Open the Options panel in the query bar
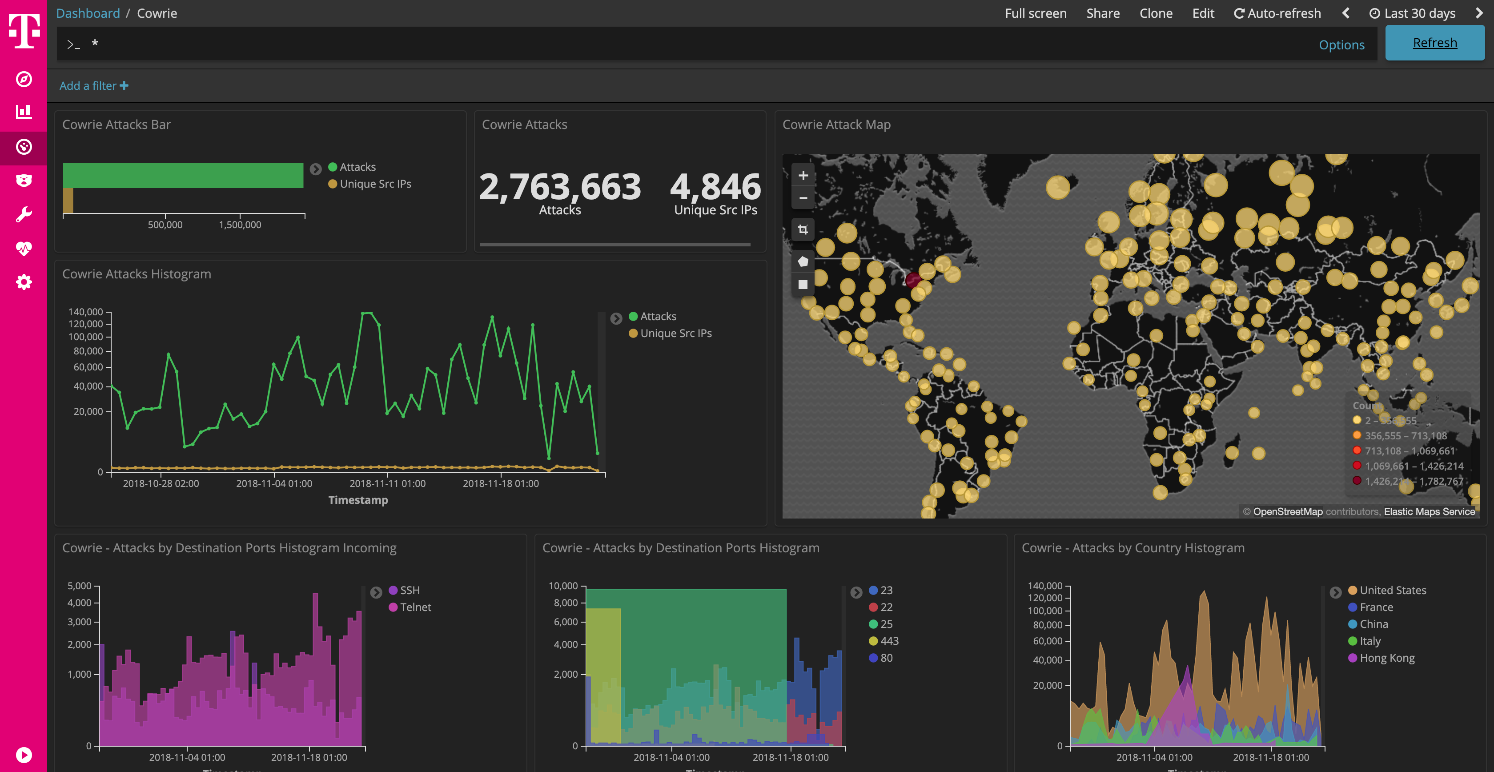Image resolution: width=1494 pixels, height=772 pixels. (x=1341, y=44)
